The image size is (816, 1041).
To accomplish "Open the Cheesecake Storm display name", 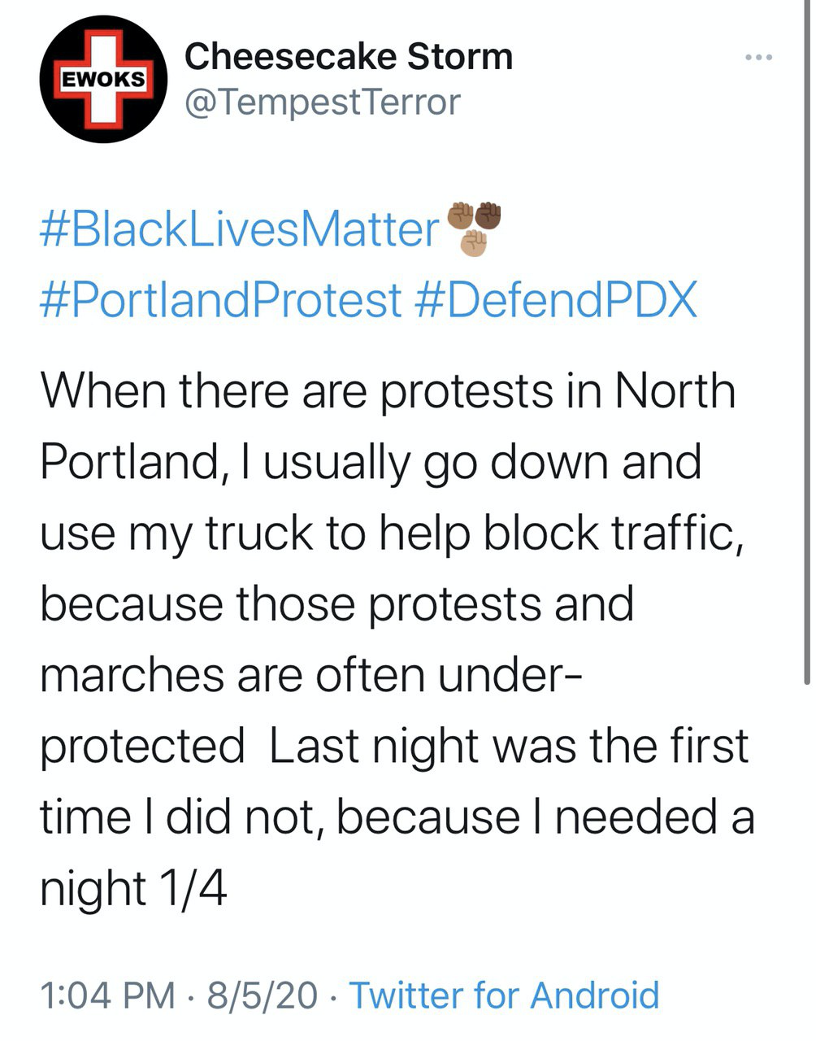I will 349,57.
